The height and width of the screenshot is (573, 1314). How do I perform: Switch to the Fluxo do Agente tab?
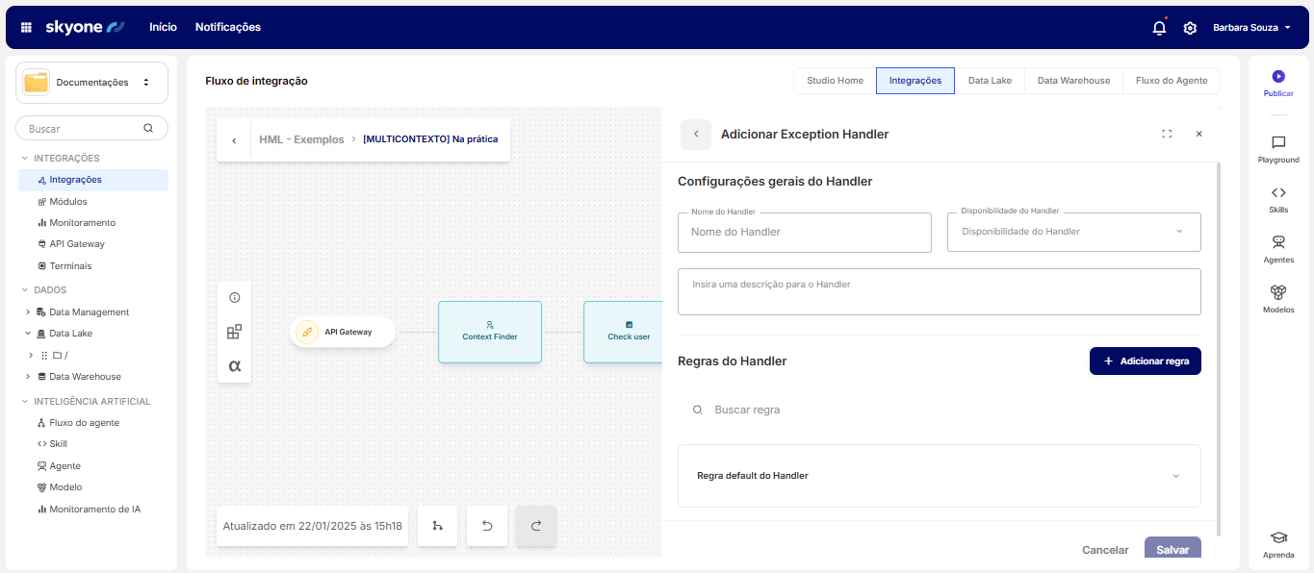click(1171, 81)
